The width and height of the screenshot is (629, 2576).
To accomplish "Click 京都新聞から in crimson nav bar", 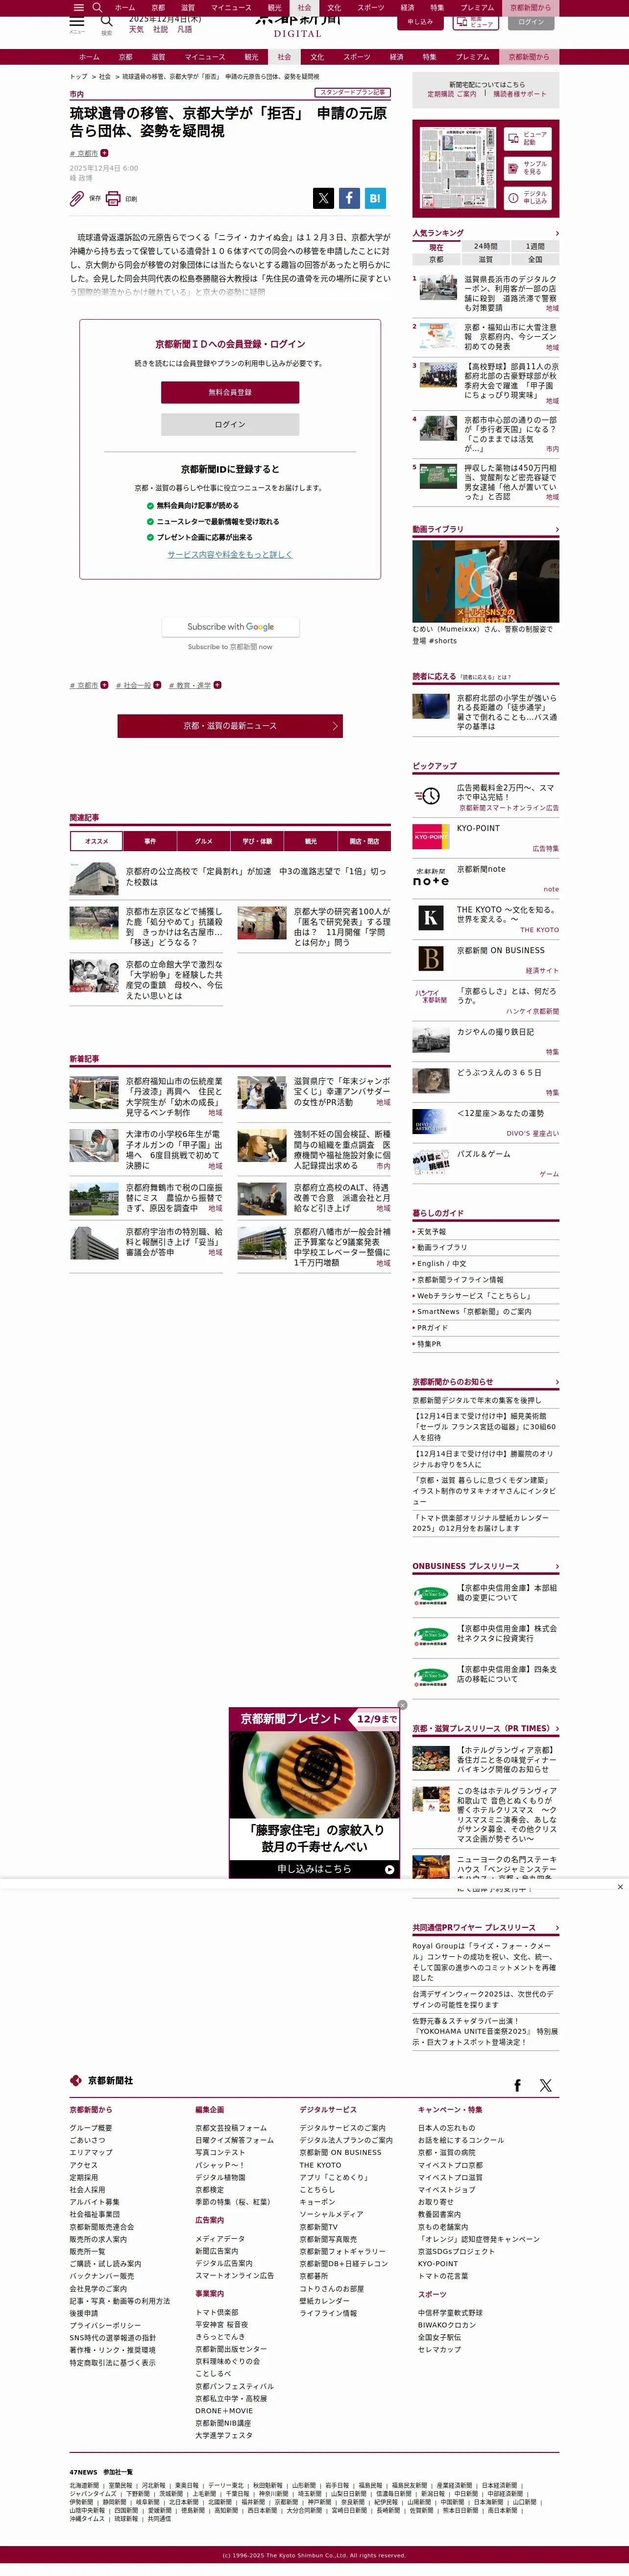I will point(528,57).
